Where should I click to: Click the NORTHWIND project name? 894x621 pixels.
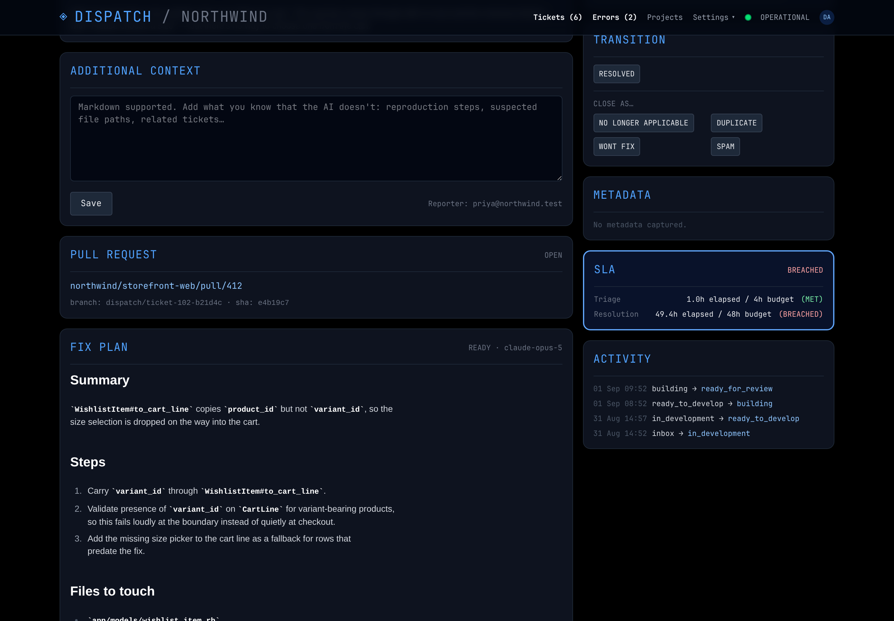(x=224, y=17)
